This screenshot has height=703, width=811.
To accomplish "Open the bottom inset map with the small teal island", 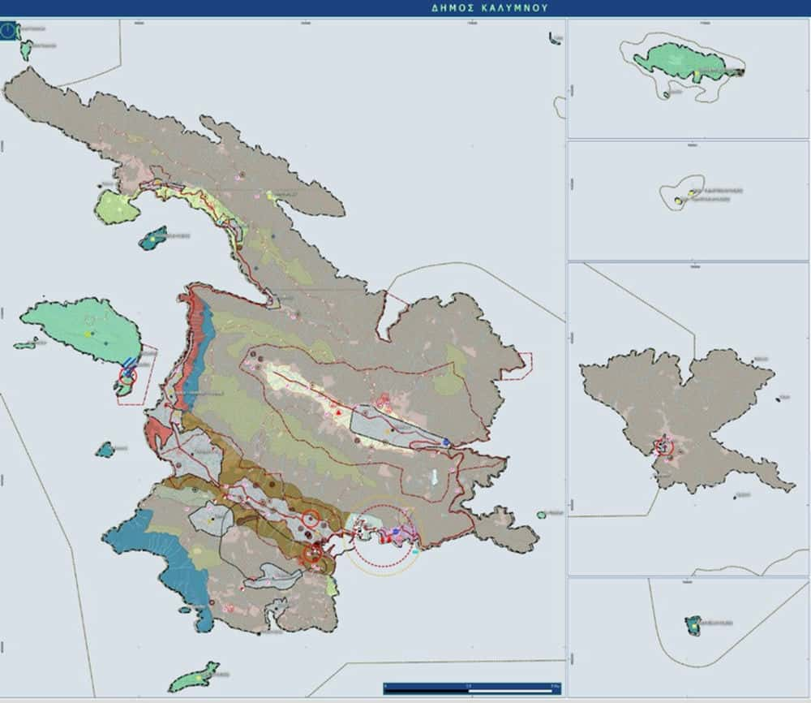I will click(688, 636).
